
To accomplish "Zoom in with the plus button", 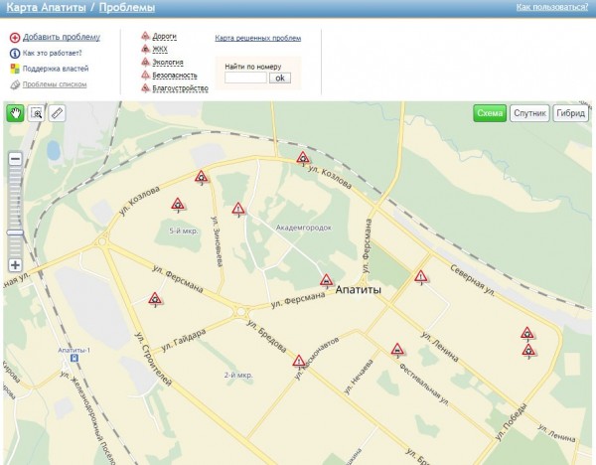I will point(15,265).
